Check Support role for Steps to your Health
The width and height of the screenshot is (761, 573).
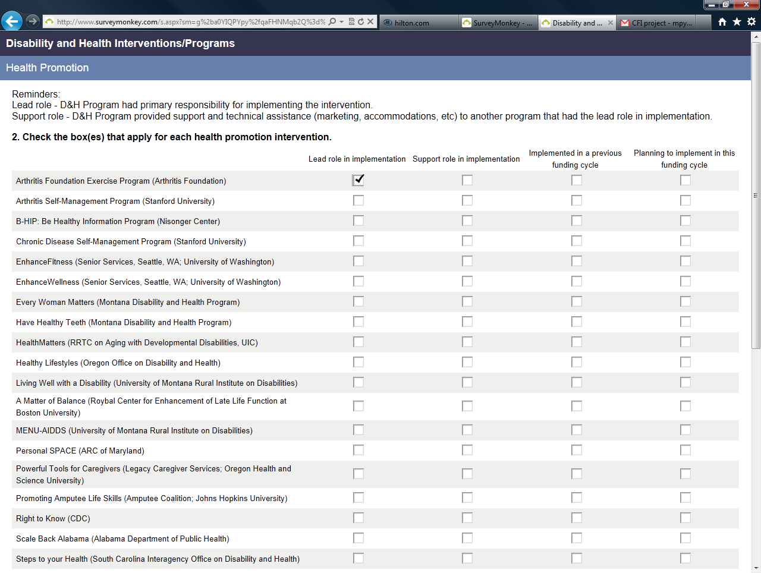[x=467, y=558]
